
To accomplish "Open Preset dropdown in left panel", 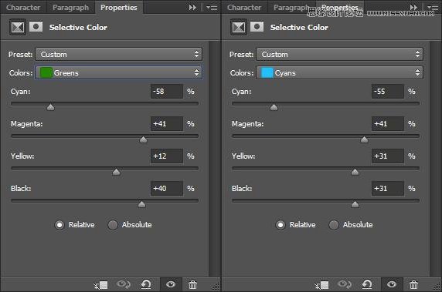I will click(x=119, y=54).
